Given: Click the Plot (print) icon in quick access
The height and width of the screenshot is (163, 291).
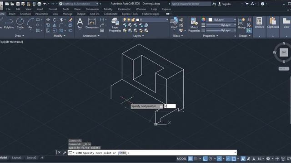Looking at the screenshot, I should [40, 4].
